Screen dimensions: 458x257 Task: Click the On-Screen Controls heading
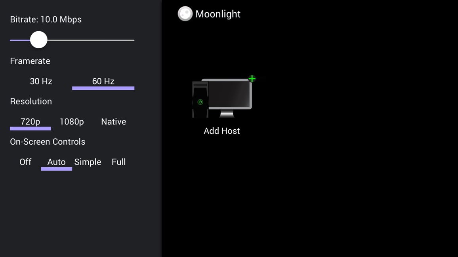tap(48, 142)
